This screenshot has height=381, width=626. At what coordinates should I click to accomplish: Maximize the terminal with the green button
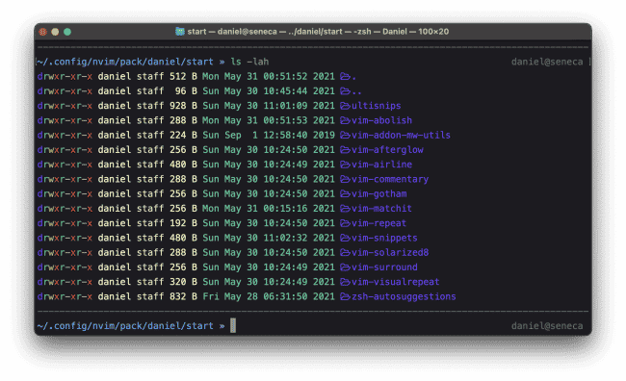click(67, 32)
